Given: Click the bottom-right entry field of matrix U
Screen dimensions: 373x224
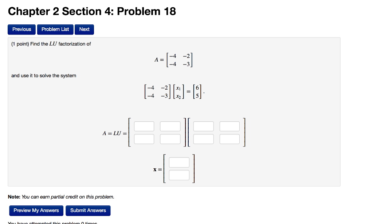Looking at the screenshot, I should pyautogui.click(x=229, y=139).
